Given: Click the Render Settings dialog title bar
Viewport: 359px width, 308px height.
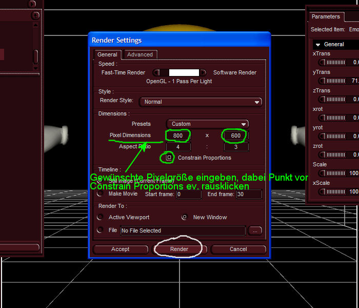Looking at the screenshot, I should [x=180, y=40].
